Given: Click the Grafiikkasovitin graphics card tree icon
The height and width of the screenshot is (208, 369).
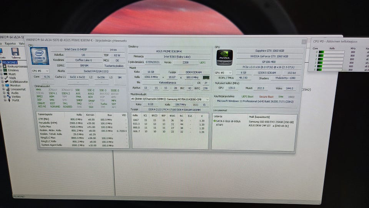Looking at the screenshot, I should point(7,82).
